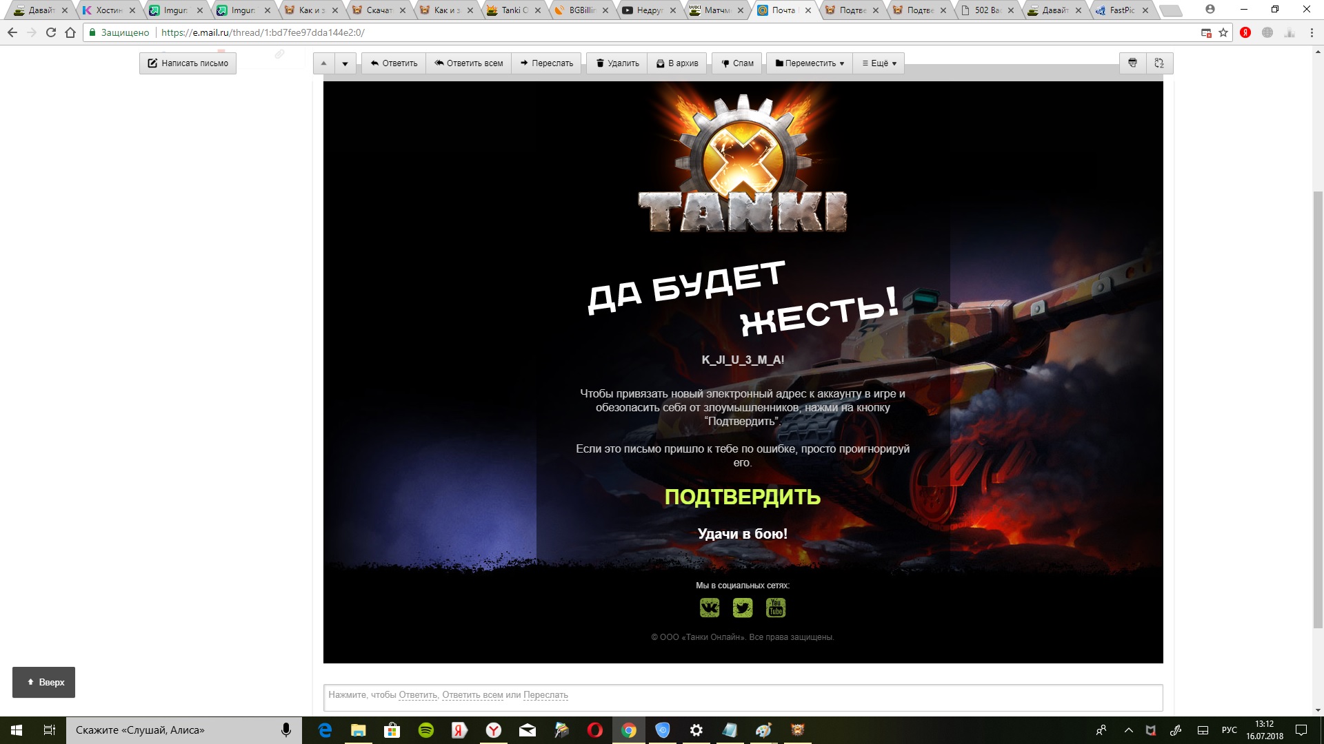Open Spotify from the Windows taskbar
This screenshot has width=1324, height=744.
pos(426,730)
